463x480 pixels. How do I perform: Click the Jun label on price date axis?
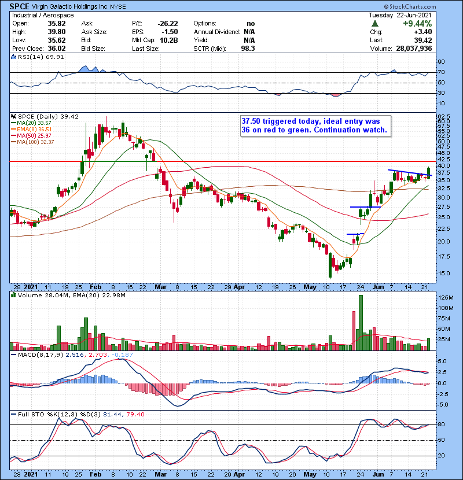point(378,287)
